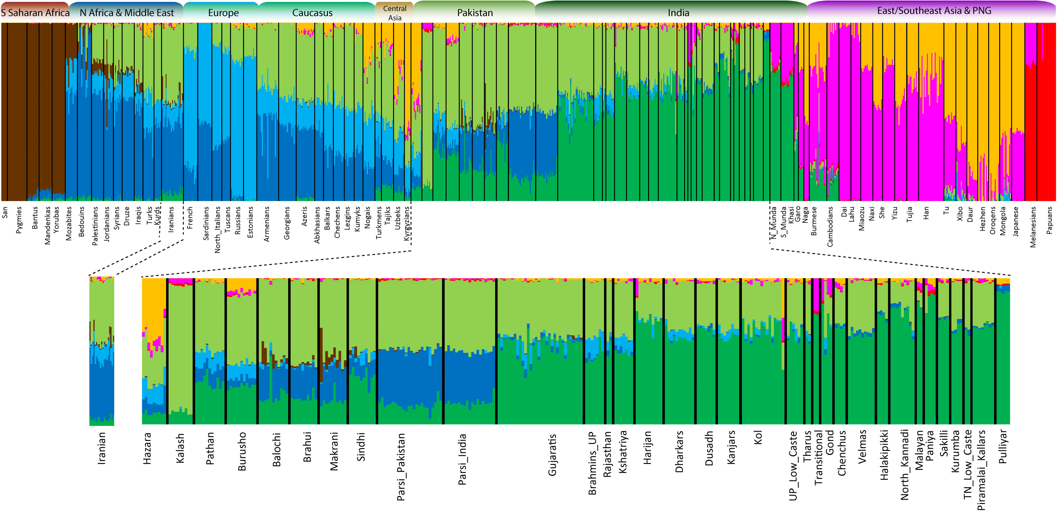The height and width of the screenshot is (511, 1057).
Task: Select the 'Armenians' population label
Action: [267, 224]
